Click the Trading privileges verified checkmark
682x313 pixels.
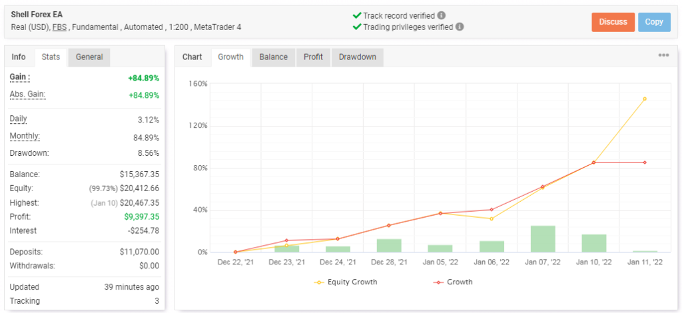tap(357, 27)
